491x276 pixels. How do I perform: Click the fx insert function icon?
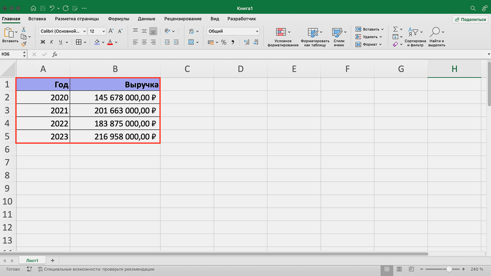pos(55,54)
